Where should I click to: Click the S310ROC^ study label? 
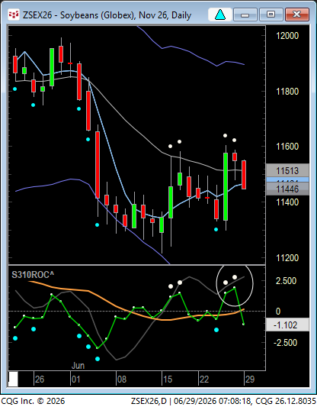click(x=33, y=274)
